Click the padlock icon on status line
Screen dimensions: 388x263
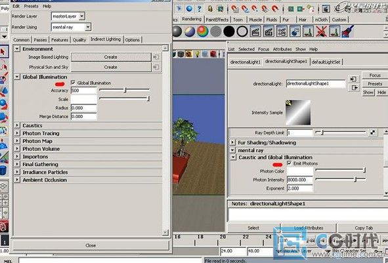pyautogui.click(x=210, y=9)
